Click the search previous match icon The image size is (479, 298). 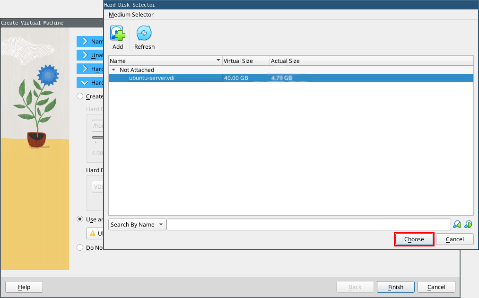click(457, 225)
